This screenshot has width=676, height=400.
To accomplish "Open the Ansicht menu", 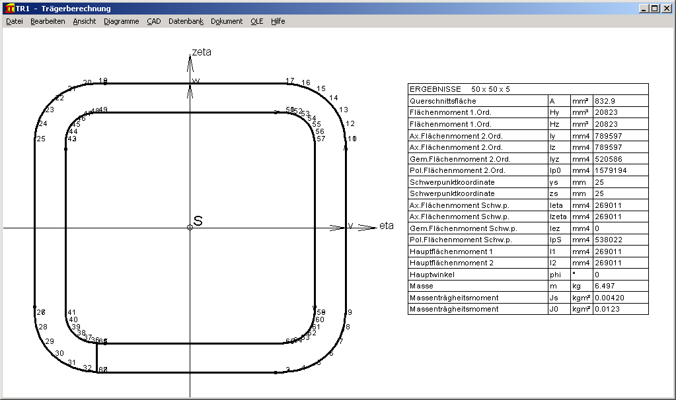I will click(84, 21).
